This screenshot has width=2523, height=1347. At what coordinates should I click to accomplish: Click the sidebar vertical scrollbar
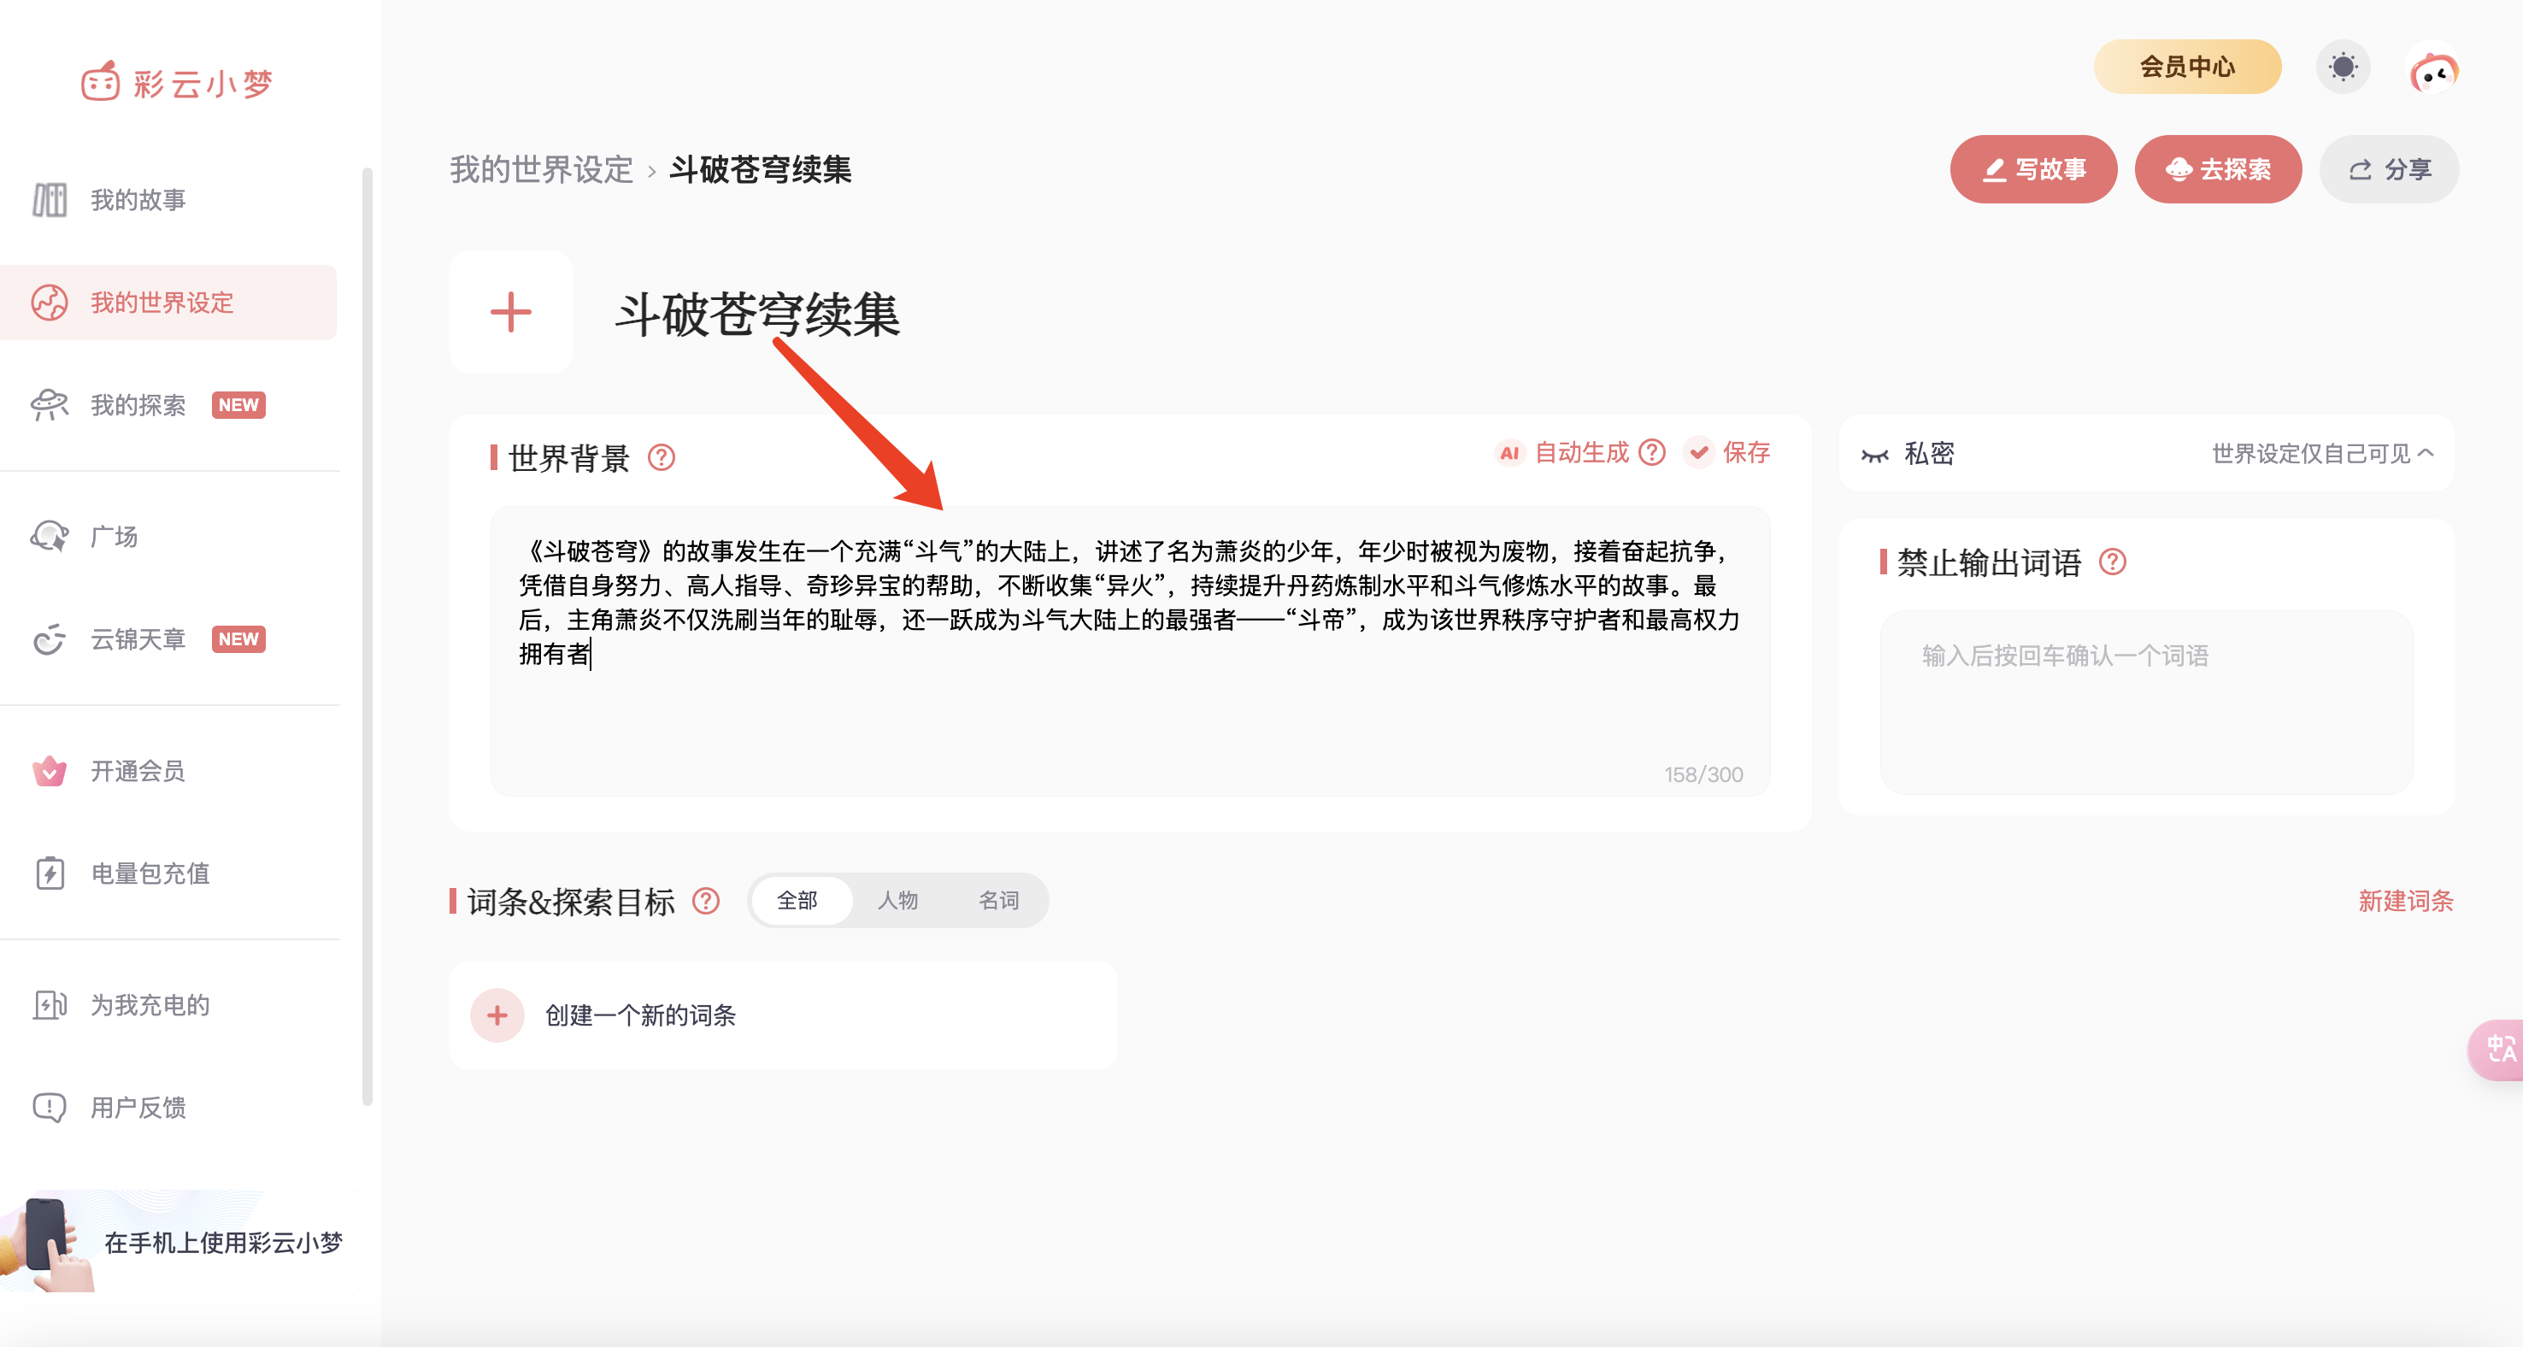click(x=368, y=637)
